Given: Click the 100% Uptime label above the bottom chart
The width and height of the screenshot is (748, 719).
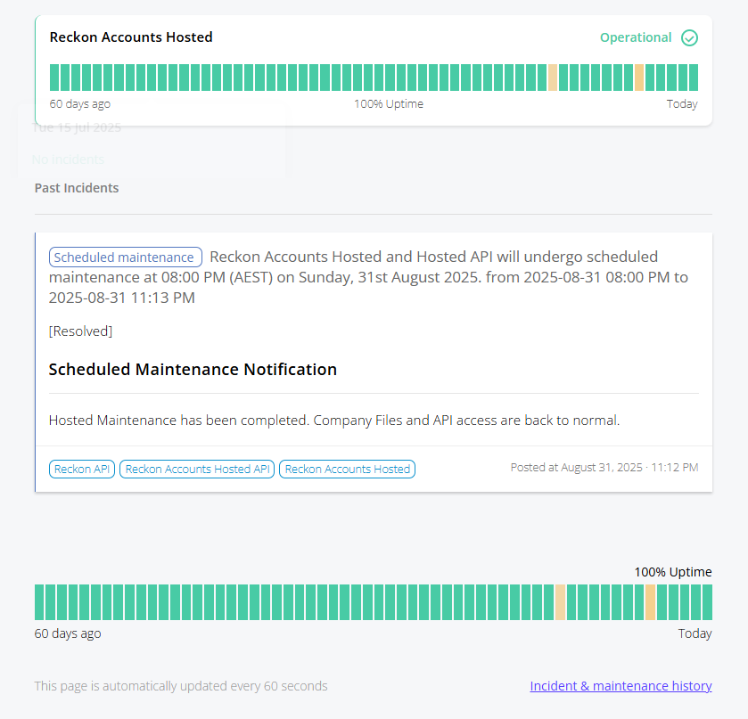Looking at the screenshot, I should point(673,572).
